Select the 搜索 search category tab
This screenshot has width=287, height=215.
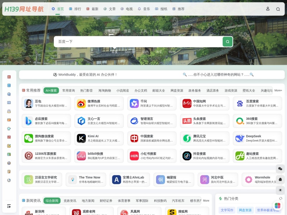(x=127, y=31)
